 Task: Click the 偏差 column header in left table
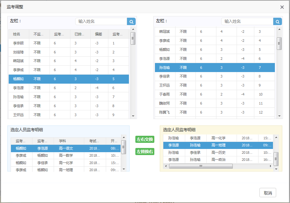[99, 34]
